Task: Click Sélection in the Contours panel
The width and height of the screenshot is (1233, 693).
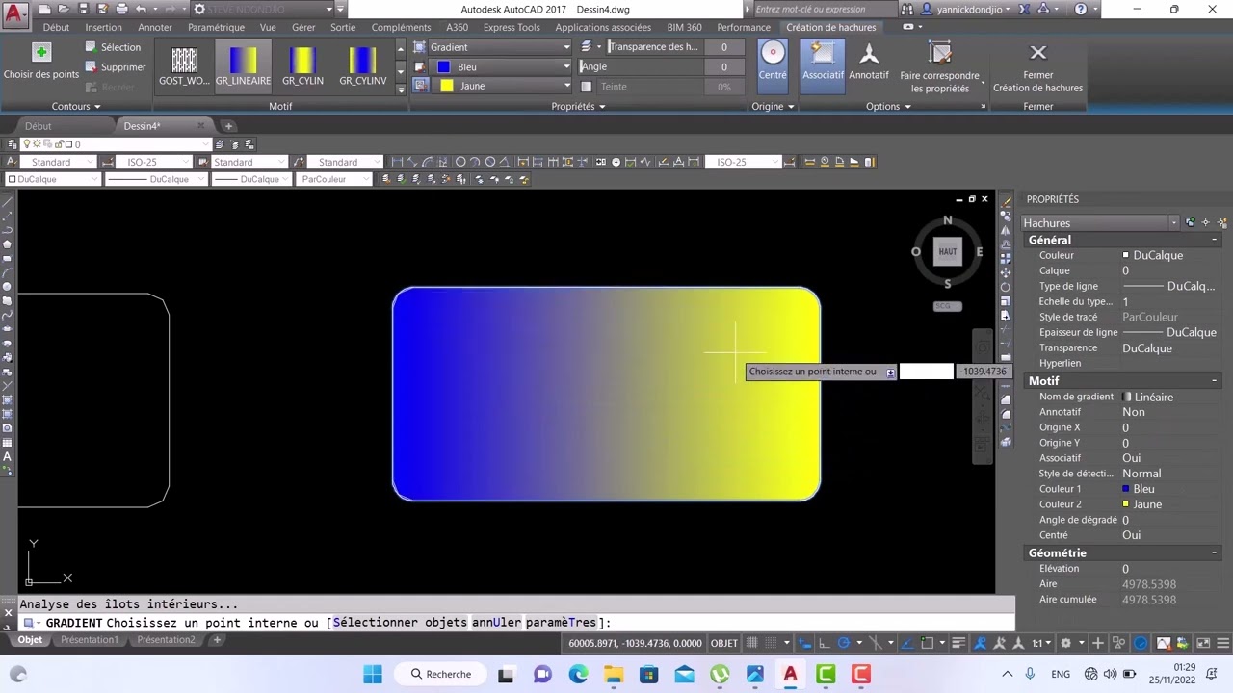Action: click(113, 47)
